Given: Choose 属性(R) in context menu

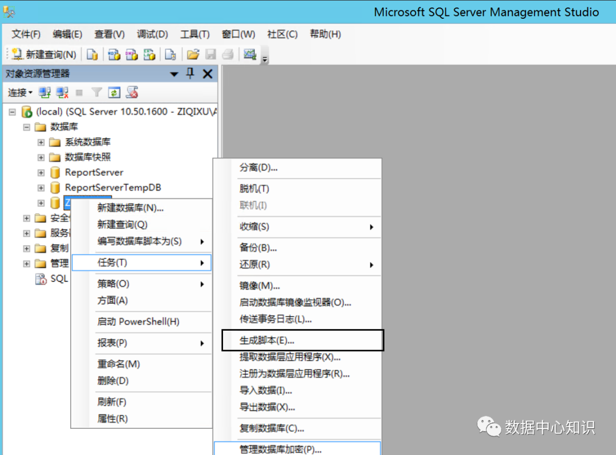Looking at the screenshot, I should tap(141, 419).
